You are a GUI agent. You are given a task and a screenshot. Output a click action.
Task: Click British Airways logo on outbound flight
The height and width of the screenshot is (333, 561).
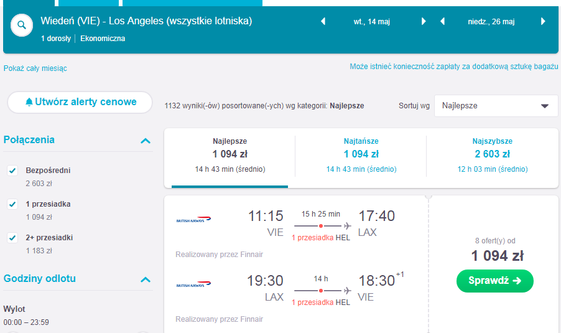(193, 219)
